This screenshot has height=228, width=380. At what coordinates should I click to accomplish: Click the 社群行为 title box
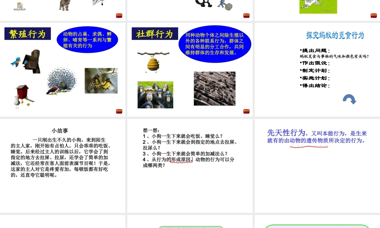(x=155, y=34)
